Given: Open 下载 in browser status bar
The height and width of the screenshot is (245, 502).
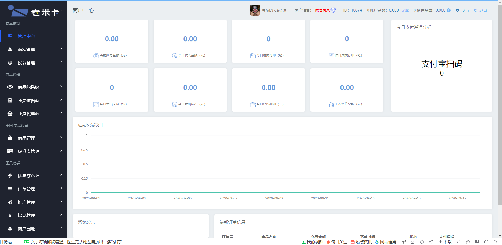Looking at the screenshot, I should click(445, 242).
